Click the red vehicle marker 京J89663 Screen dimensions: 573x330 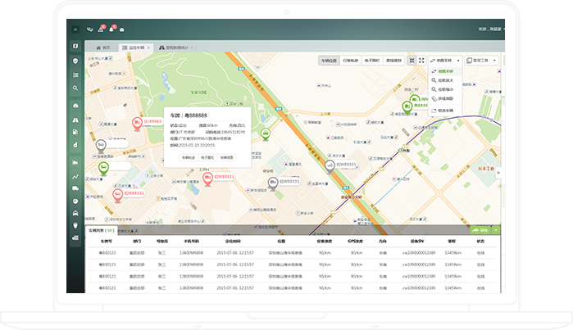pos(137,123)
